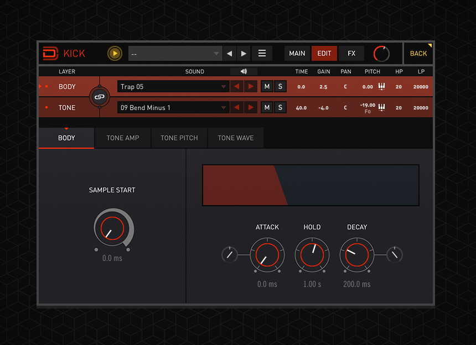Click the amplitude envelope display
This screenshot has height=345, width=476.
[311, 185]
